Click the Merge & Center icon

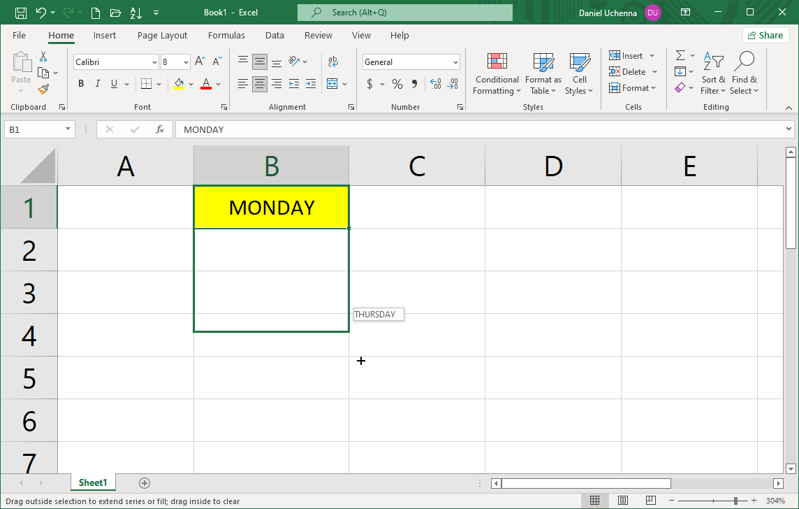coord(332,84)
